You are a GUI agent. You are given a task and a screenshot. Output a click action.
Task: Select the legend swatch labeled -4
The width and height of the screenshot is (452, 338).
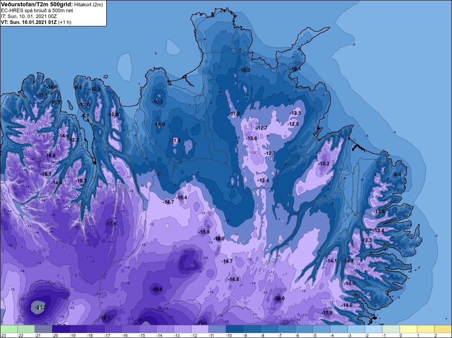coord(339,329)
